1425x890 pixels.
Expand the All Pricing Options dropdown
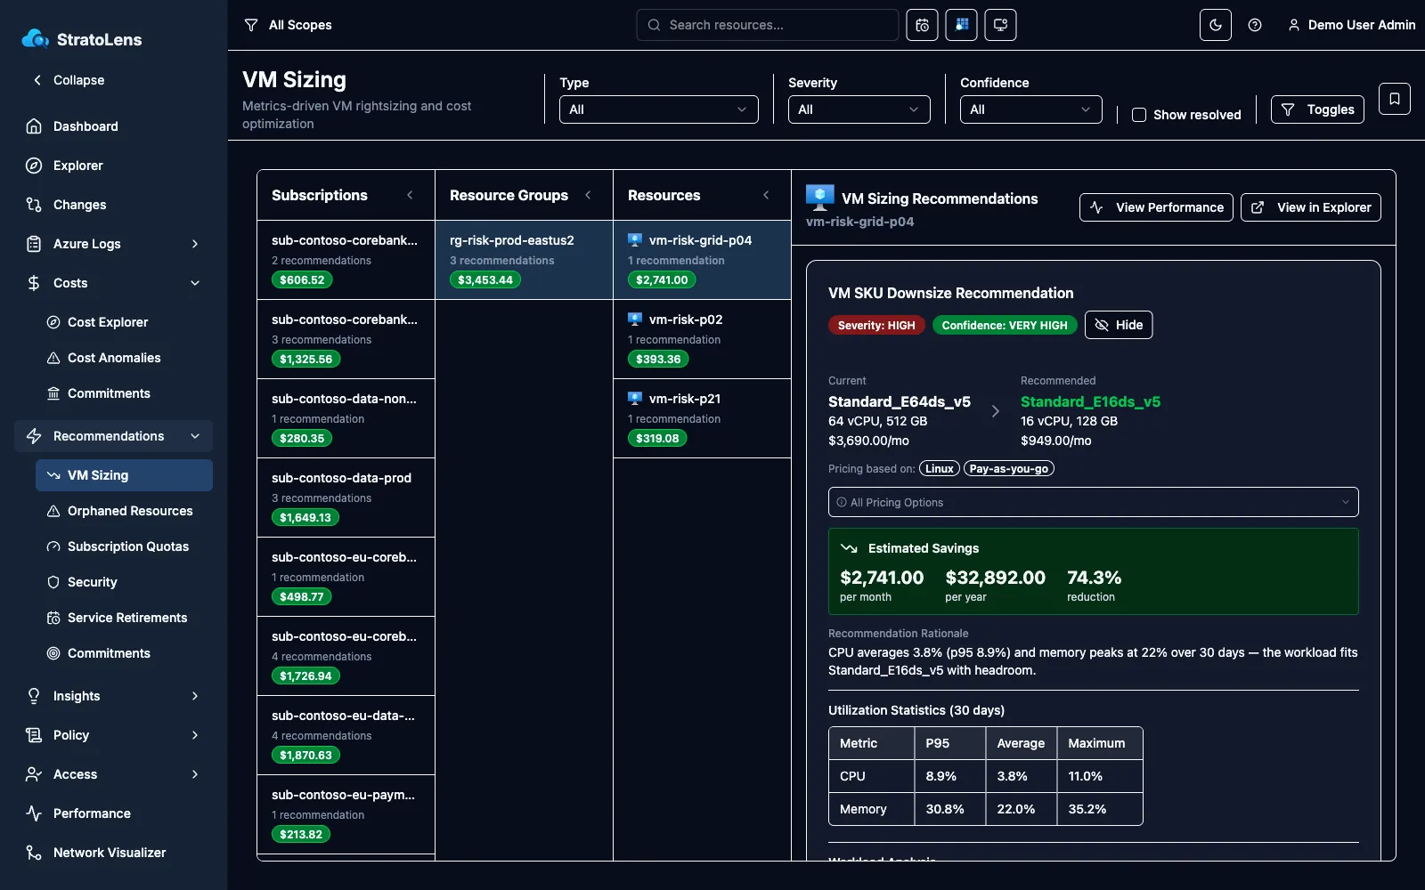(1094, 502)
